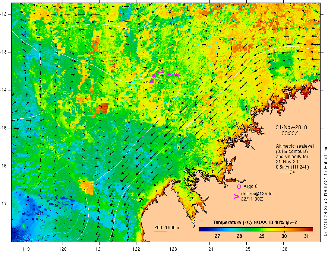Click the '0.5m/s (1kt 24h)' label
Image resolution: width=328 pixels, height=253 pixels.
click(292, 167)
